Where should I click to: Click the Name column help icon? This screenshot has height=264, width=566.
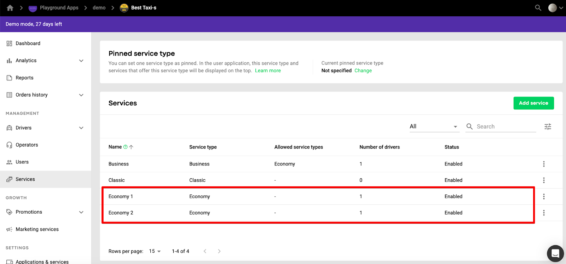point(126,147)
